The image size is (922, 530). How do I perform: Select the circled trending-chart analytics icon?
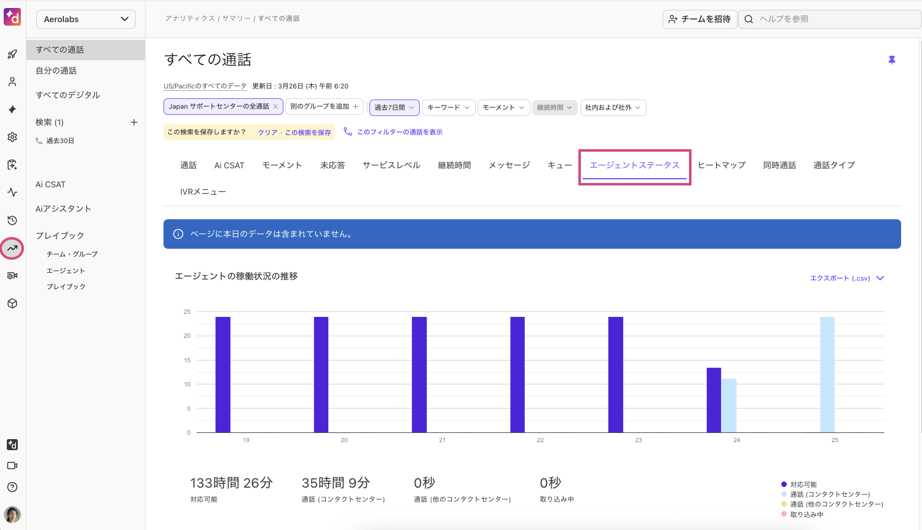pyautogui.click(x=12, y=247)
